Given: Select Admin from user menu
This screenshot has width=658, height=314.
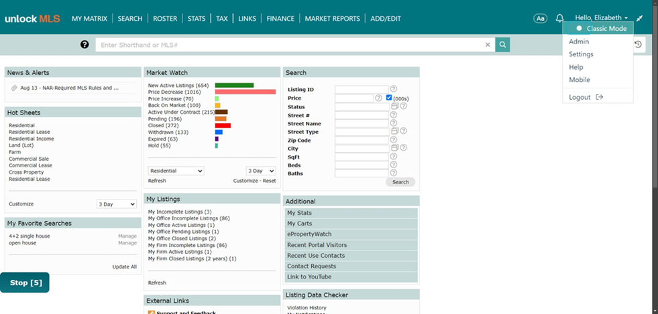Looking at the screenshot, I should coord(579,42).
